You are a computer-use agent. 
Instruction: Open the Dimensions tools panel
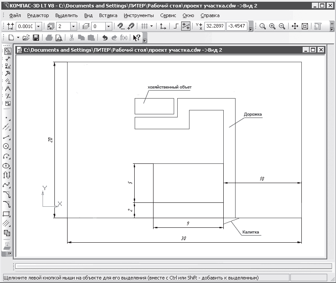coord(8,58)
